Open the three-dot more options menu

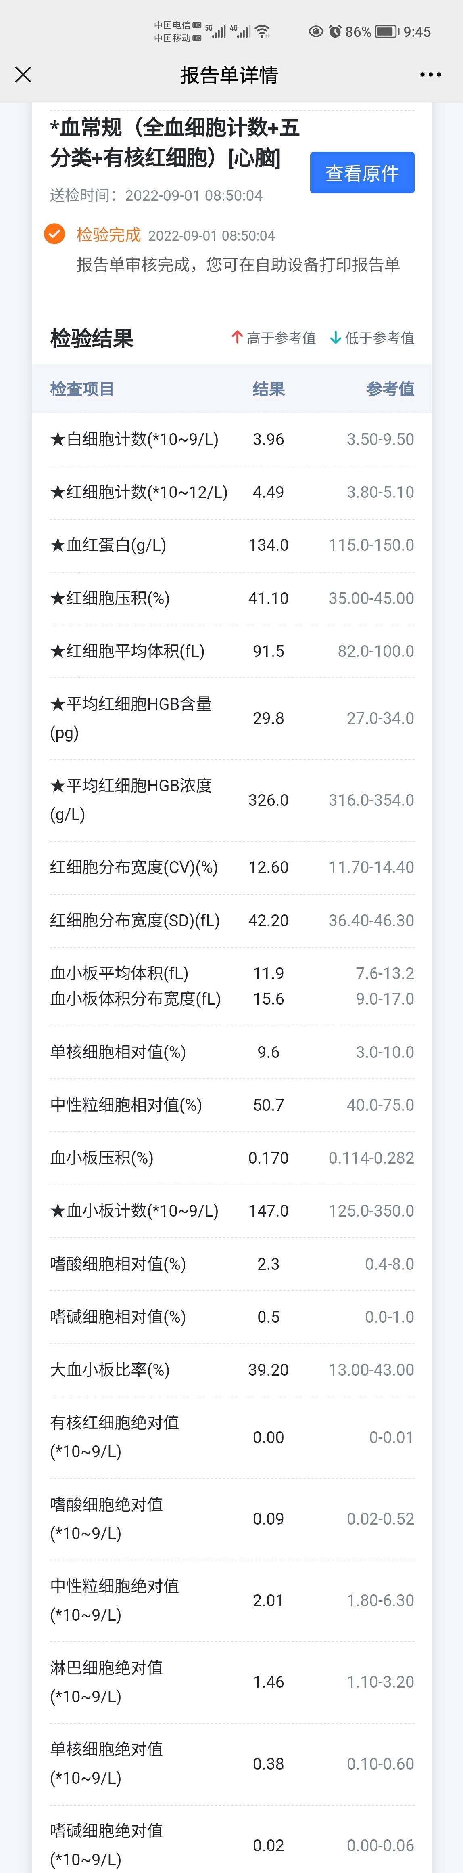coord(430,74)
